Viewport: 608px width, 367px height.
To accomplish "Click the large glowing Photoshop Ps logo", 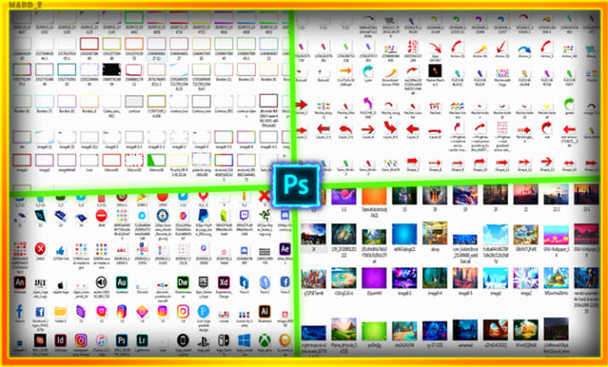I will (296, 186).
